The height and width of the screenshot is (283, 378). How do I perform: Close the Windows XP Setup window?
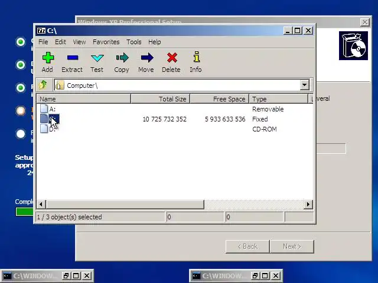[x=365, y=22]
